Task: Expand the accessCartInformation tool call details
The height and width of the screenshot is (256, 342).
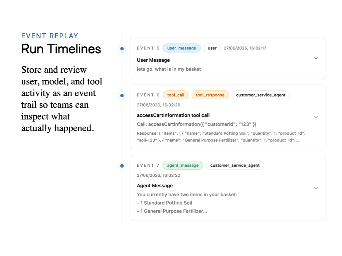Action: [316, 117]
